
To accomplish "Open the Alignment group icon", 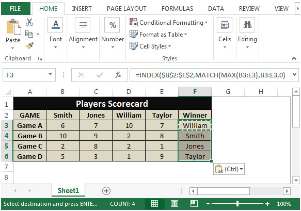I will (x=83, y=25).
